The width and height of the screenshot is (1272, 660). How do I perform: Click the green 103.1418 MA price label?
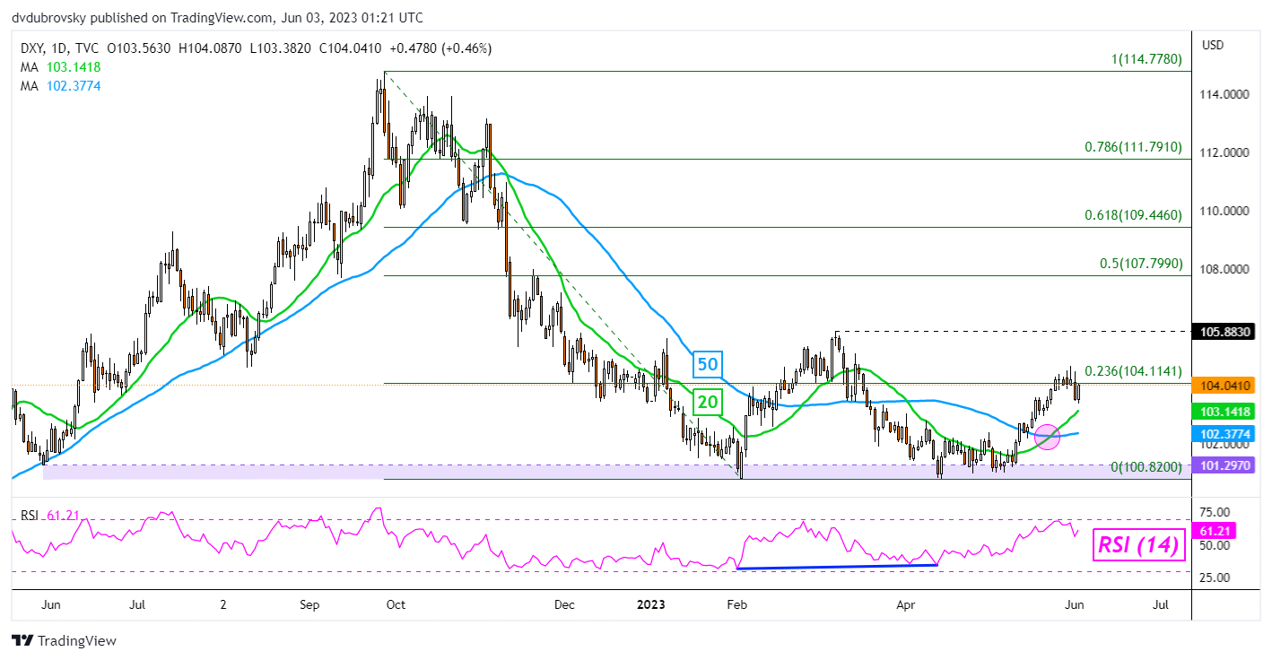(x=1225, y=412)
